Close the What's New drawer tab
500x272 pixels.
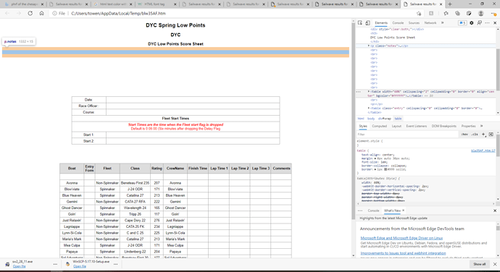pos(403,211)
